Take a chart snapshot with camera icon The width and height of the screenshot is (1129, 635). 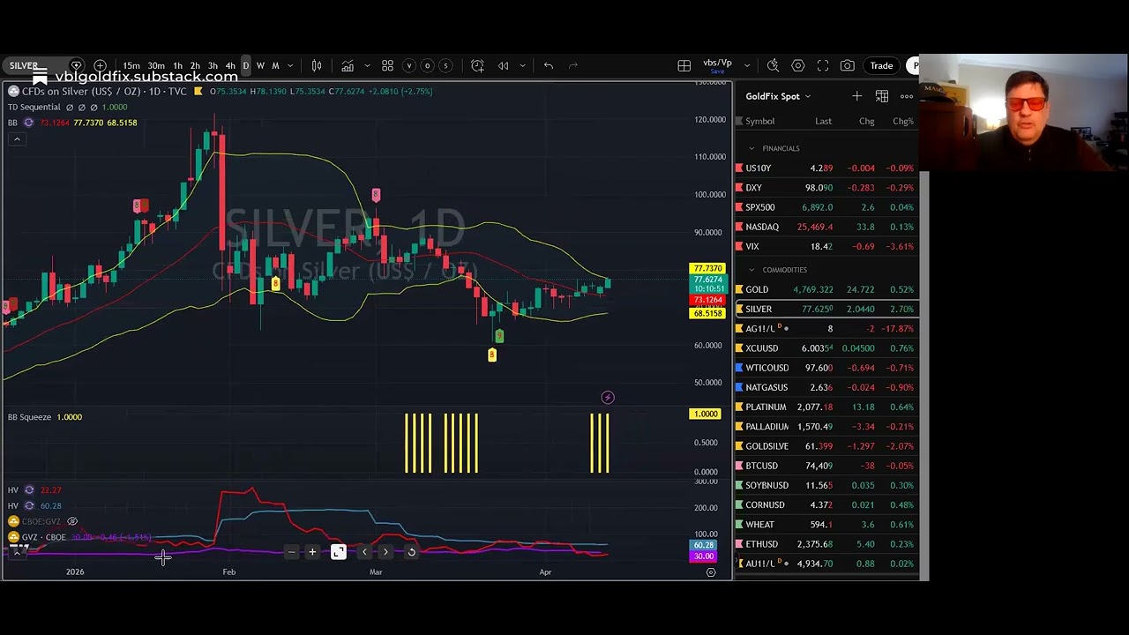click(x=847, y=65)
